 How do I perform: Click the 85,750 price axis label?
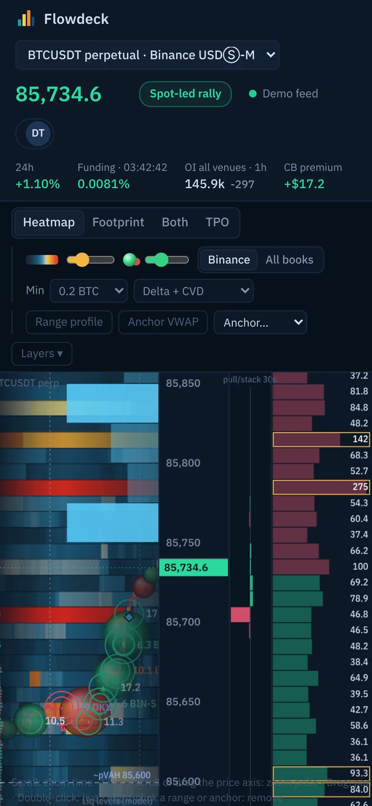[183, 542]
